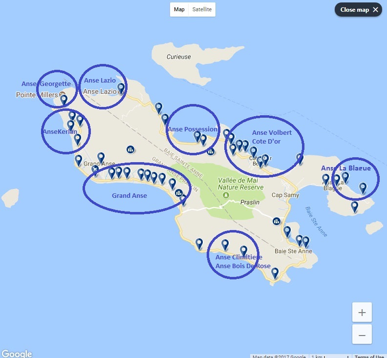Image resolution: width=387 pixels, height=358 pixels.
Task: Open the round building icon east of Anse Possession
Action: point(211,151)
